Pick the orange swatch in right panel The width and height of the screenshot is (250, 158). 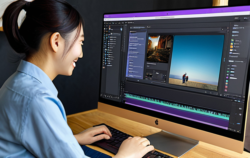pyautogui.click(x=232, y=47)
